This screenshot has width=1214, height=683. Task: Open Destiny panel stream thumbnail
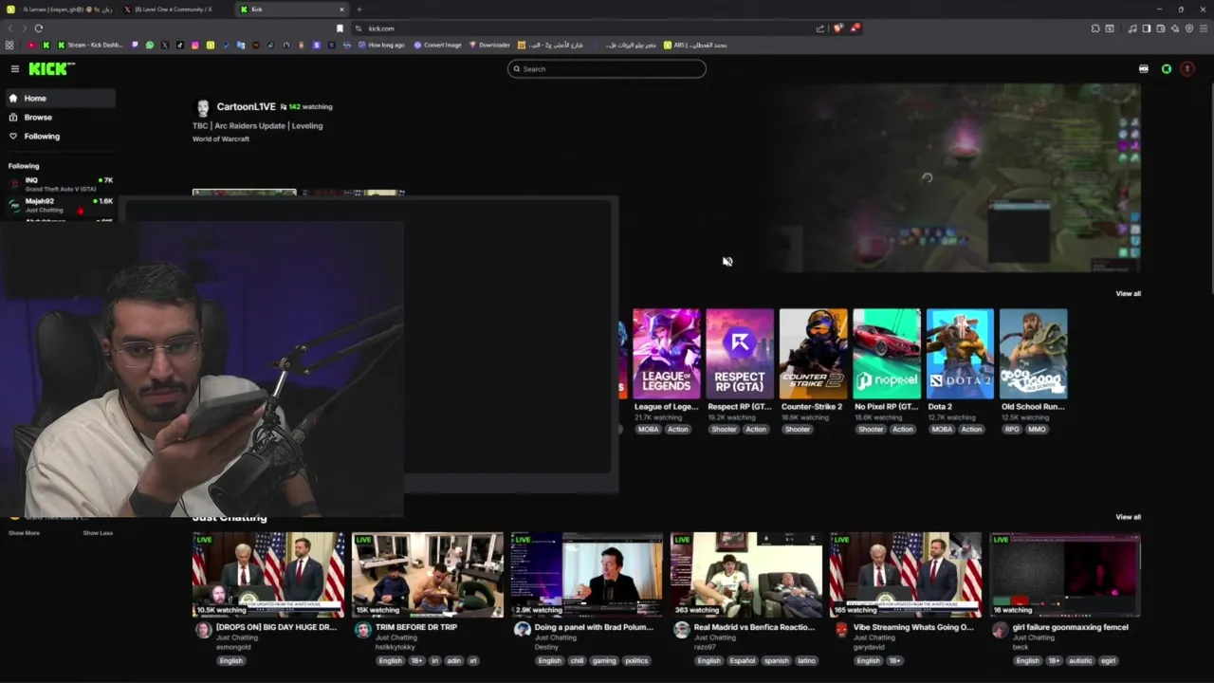[x=587, y=575]
